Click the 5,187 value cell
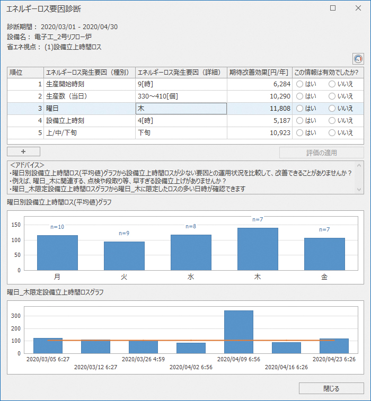371x401 pixels. tap(260, 120)
